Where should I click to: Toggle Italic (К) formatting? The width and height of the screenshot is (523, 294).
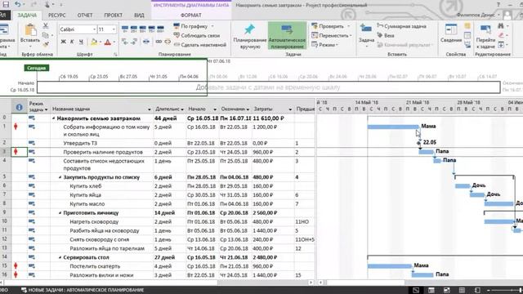(x=72, y=42)
